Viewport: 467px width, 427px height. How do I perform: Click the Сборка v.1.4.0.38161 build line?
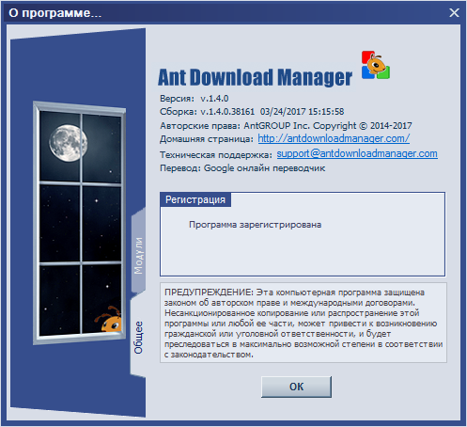point(252,112)
